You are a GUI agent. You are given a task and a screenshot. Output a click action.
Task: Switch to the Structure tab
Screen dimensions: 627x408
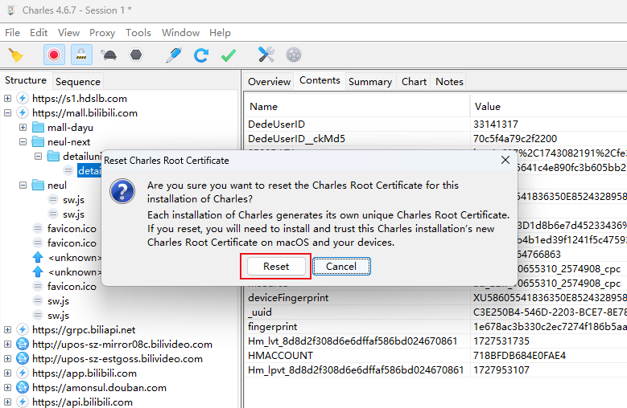26,80
